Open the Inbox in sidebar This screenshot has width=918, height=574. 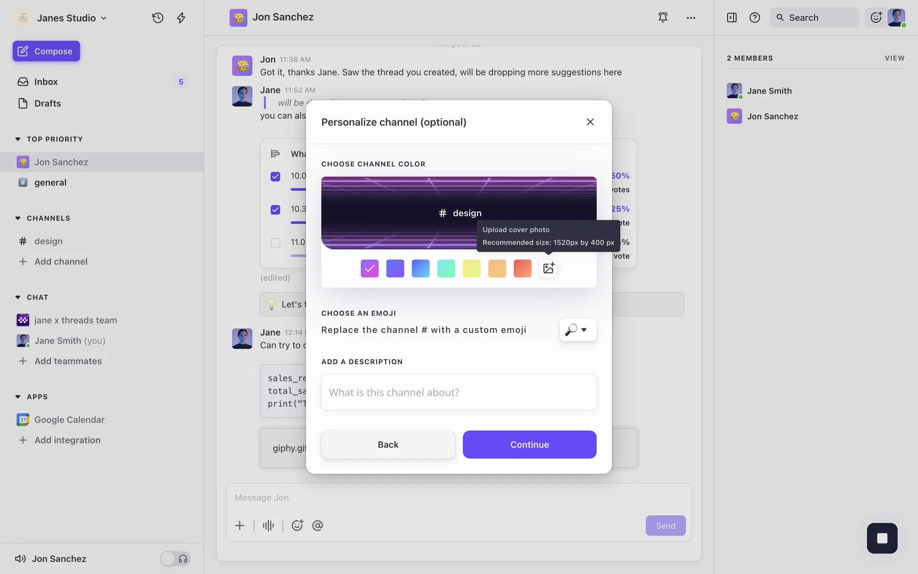click(x=46, y=82)
